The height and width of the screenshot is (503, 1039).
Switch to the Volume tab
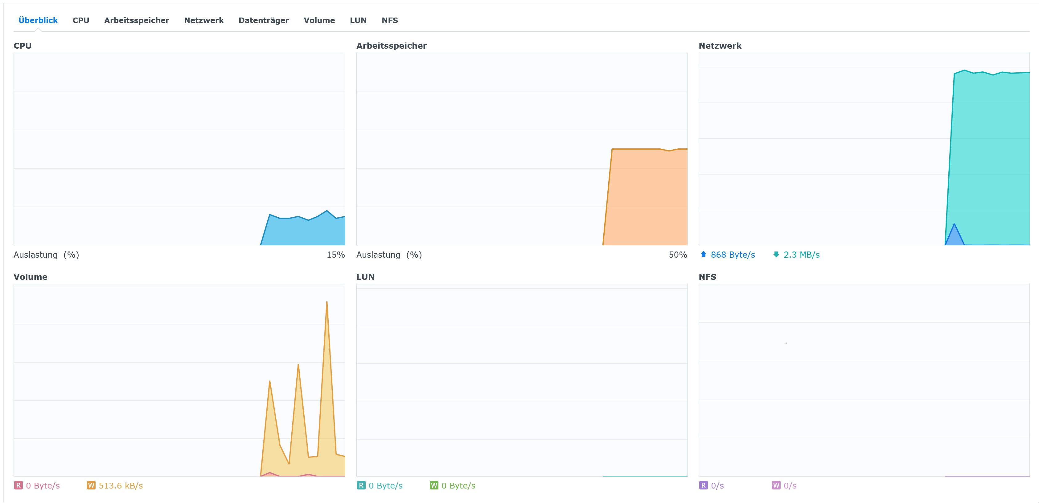(x=319, y=20)
